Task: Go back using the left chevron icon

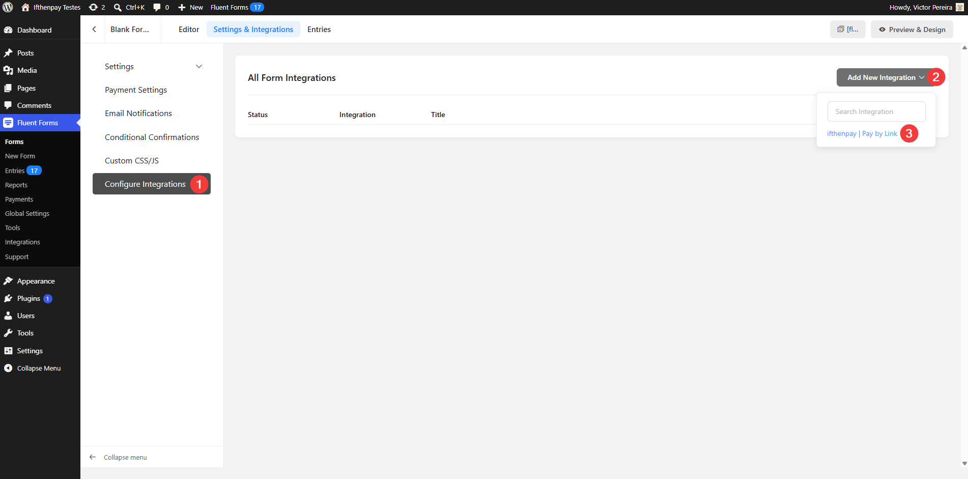Action: [x=94, y=29]
